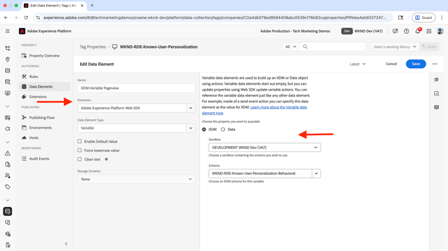Image resolution: width=448 pixels, height=251 pixels.
Task: Open the Schema dropdown arrow
Action: 316,173
